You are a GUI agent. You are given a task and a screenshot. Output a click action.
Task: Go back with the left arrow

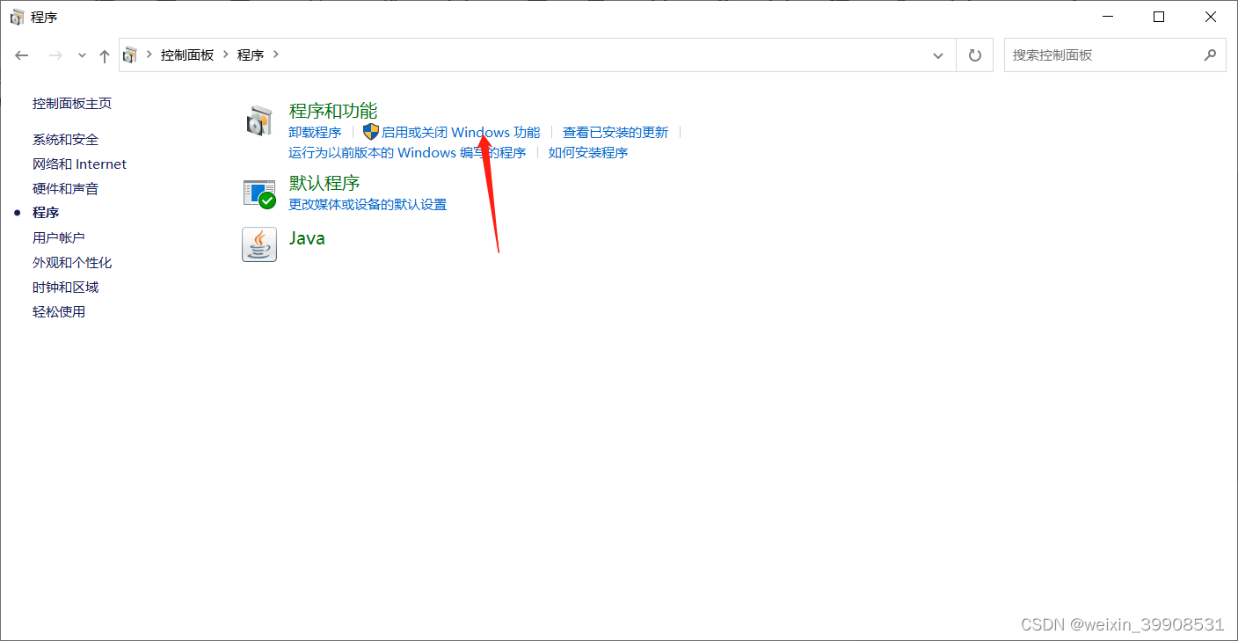pyautogui.click(x=22, y=55)
